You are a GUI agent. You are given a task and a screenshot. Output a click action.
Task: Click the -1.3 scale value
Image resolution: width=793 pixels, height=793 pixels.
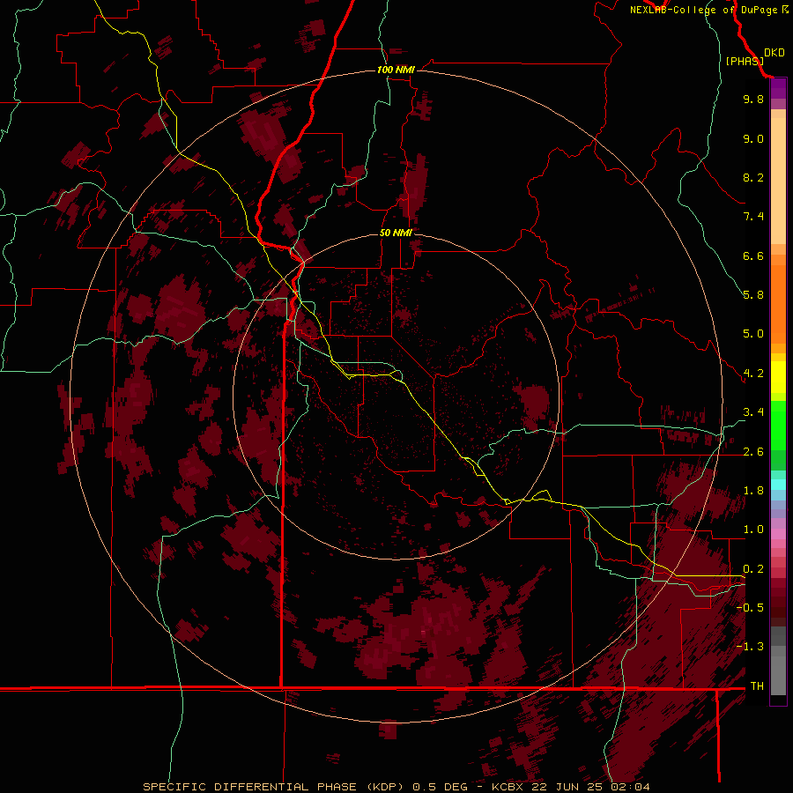click(x=750, y=647)
